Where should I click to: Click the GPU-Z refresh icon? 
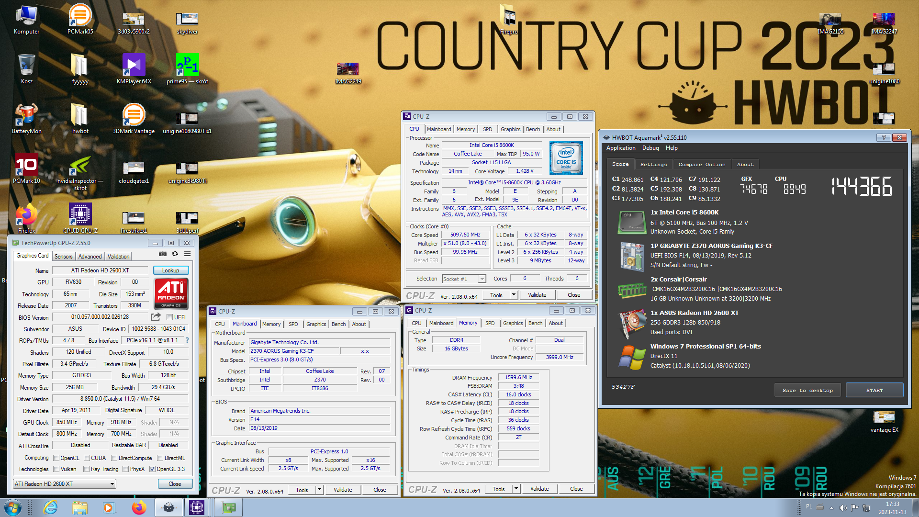175,254
